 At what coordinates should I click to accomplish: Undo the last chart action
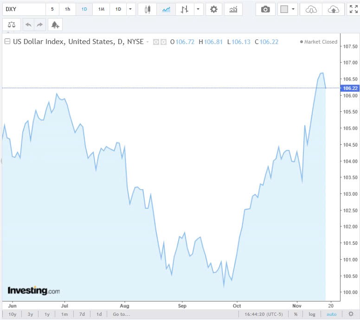(29, 25)
